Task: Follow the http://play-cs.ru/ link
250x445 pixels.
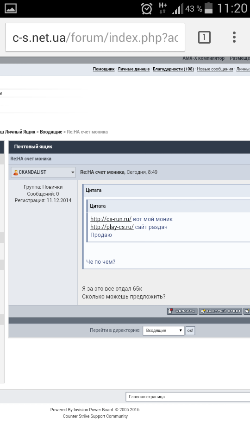Action: [x=112, y=227]
